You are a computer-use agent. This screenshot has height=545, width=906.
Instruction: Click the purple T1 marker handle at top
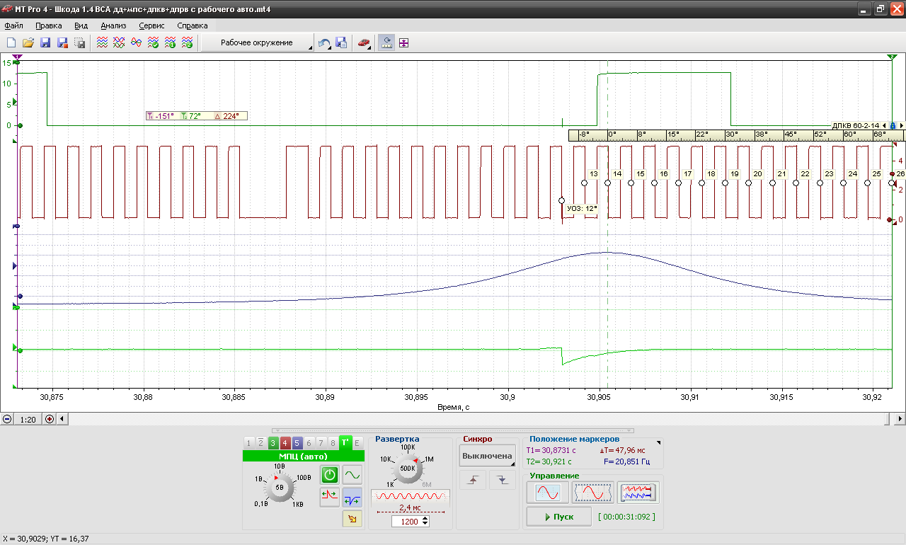[17, 56]
